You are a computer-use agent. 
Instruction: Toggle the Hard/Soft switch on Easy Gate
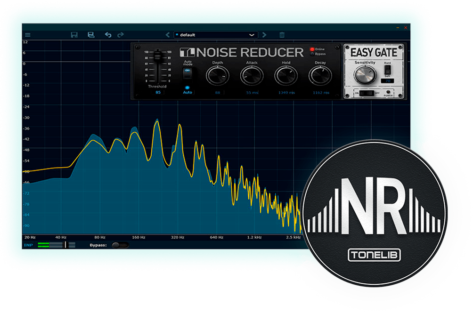click(388, 70)
